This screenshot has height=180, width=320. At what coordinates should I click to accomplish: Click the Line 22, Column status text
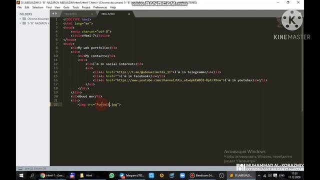click(35, 168)
